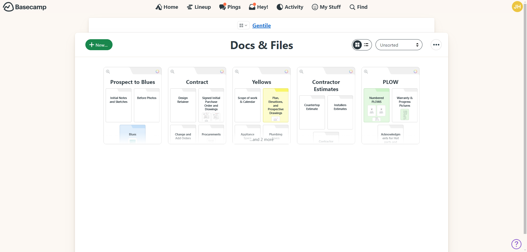527x252 pixels.
Task: Switch to grid view
Action: click(357, 45)
